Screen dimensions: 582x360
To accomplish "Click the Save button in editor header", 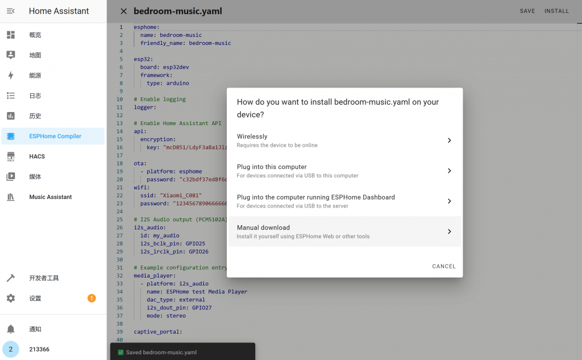I will pyautogui.click(x=527, y=11).
